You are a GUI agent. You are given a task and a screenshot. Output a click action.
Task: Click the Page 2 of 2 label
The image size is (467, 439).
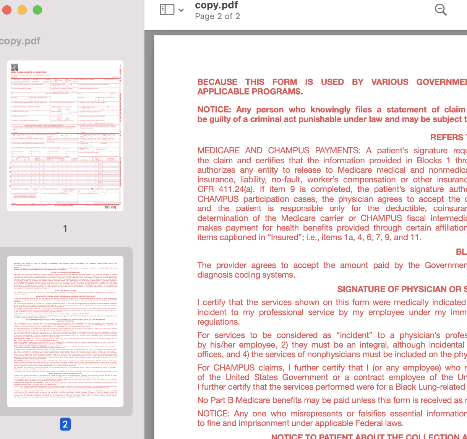217,16
